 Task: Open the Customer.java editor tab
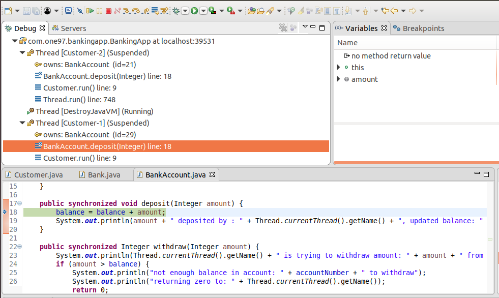coord(38,175)
